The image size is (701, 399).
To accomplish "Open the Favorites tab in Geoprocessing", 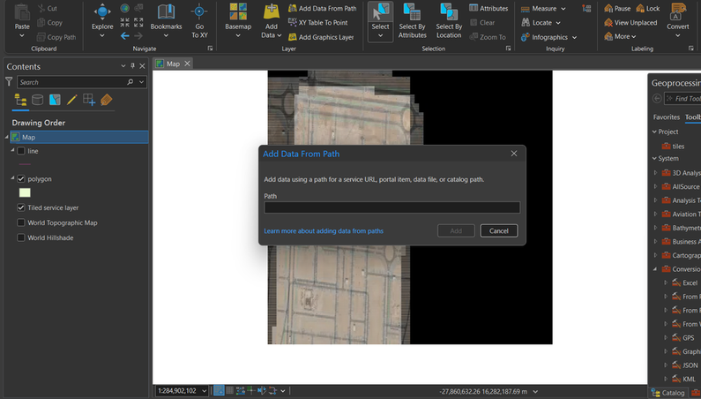I will tap(666, 117).
